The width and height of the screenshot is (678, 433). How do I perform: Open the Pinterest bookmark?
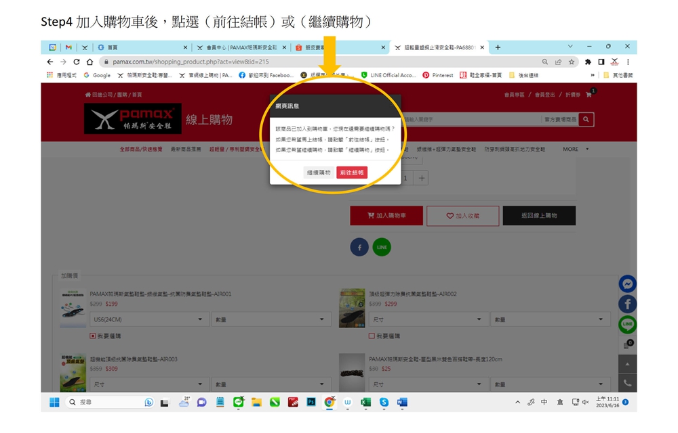click(x=438, y=75)
